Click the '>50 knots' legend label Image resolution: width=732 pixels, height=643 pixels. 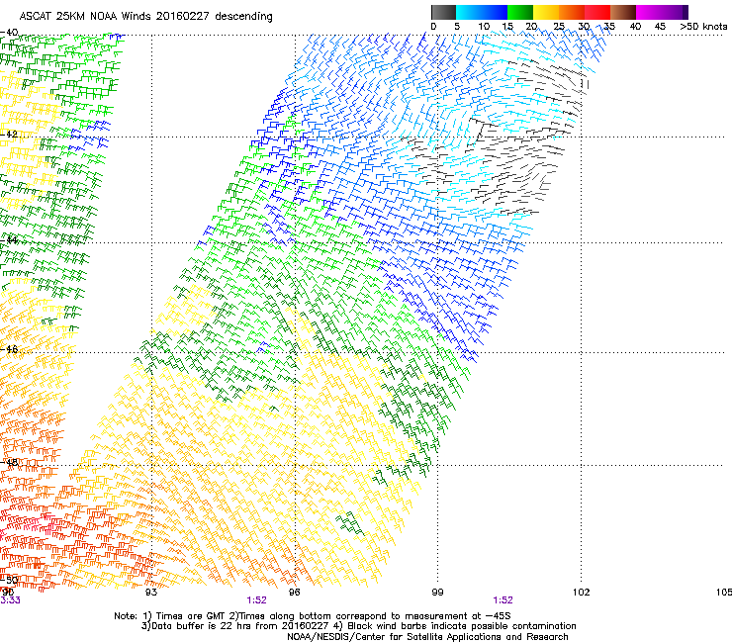point(703,27)
